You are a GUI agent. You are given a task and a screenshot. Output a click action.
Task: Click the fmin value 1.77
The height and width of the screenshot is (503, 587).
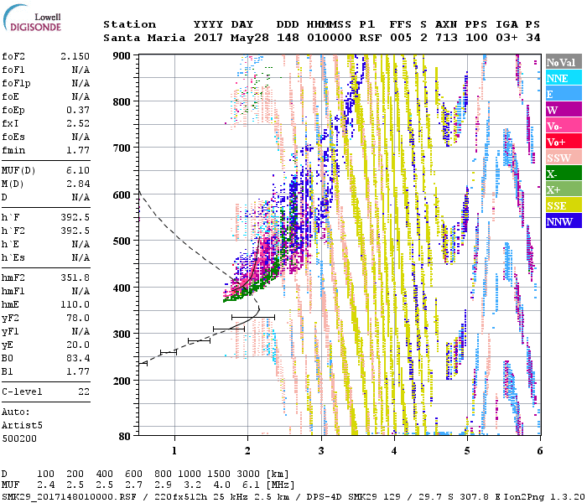(x=78, y=150)
